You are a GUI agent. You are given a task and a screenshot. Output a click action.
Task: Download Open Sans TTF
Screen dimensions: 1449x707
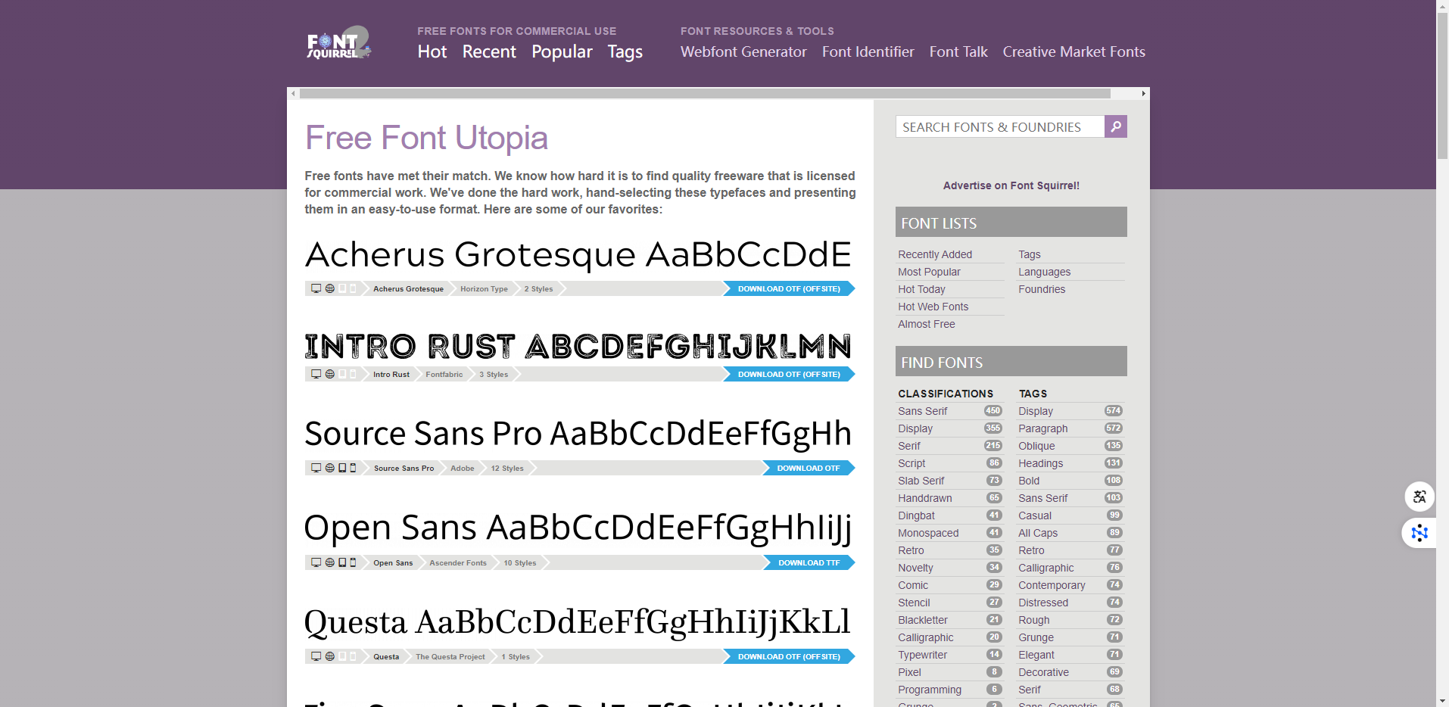pos(809,562)
